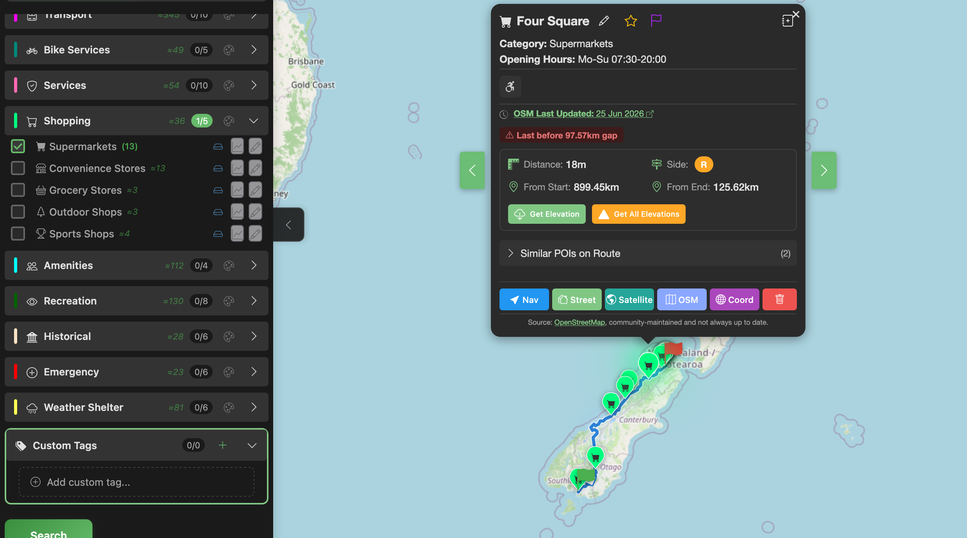Image resolution: width=967 pixels, height=538 pixels.
Task: Expand the Services category
Action: click(x=254, y=85)
